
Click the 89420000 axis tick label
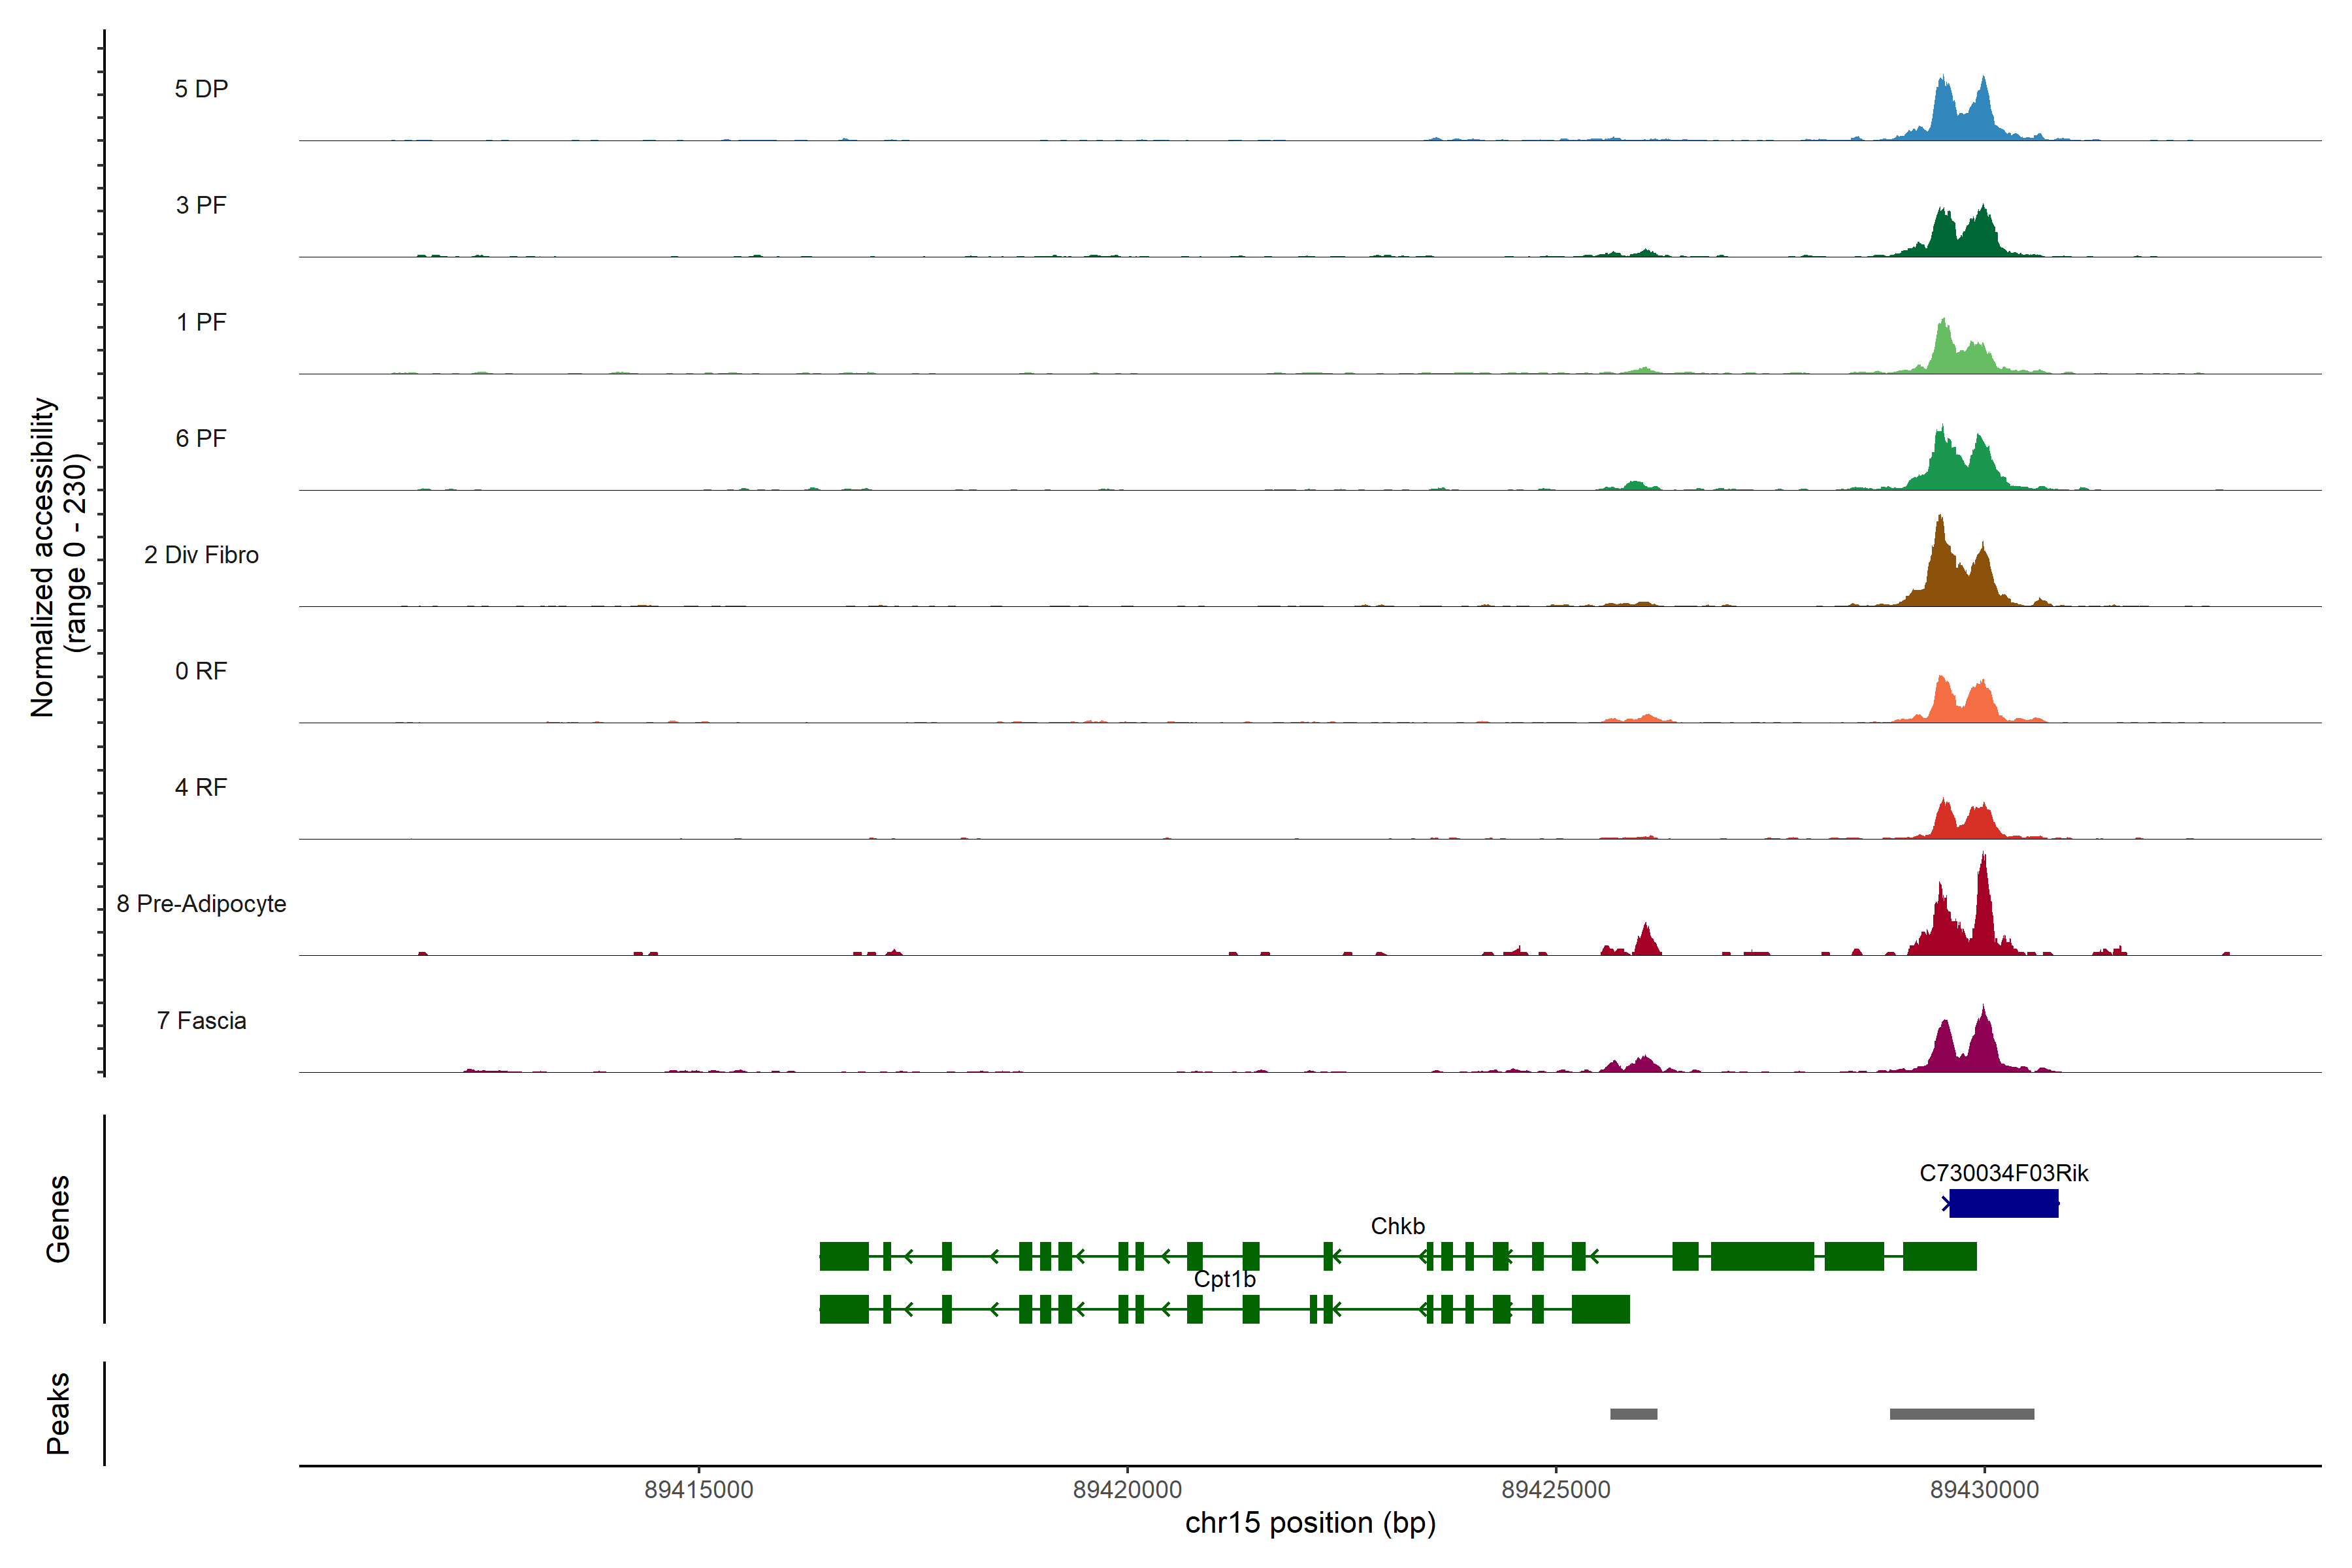coord(1127,1490)
